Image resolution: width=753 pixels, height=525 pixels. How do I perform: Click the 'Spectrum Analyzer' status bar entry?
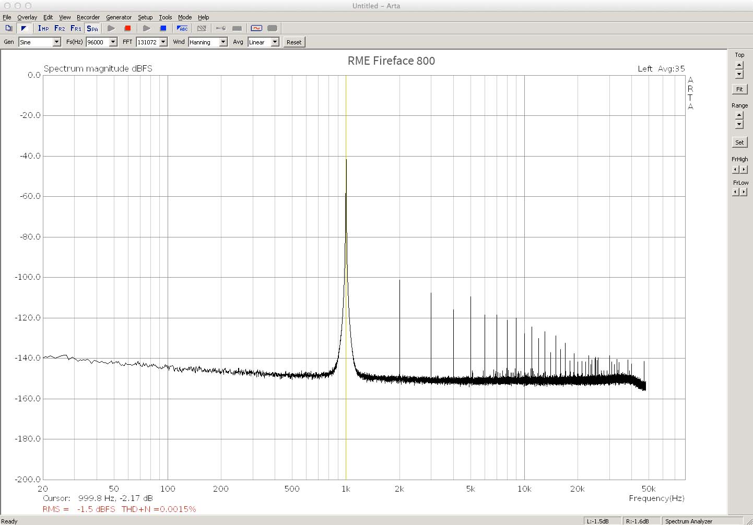pos(689,521)
